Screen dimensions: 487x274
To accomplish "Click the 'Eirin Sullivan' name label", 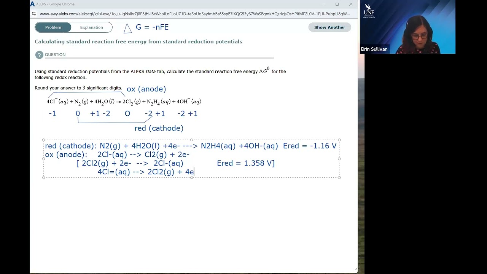I will (x=374, y=49).
